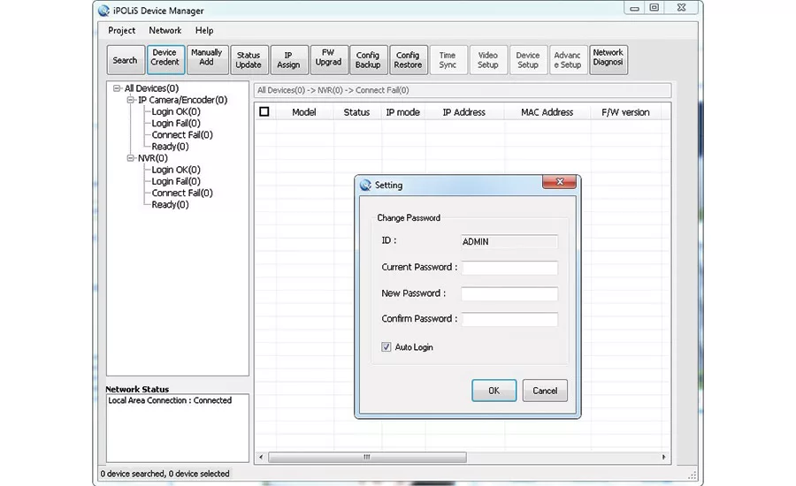Screen dimensions: 796x486
Task: Select Ready(0) under IP Camera/Encoder
Action: click(x=170, y=147)
